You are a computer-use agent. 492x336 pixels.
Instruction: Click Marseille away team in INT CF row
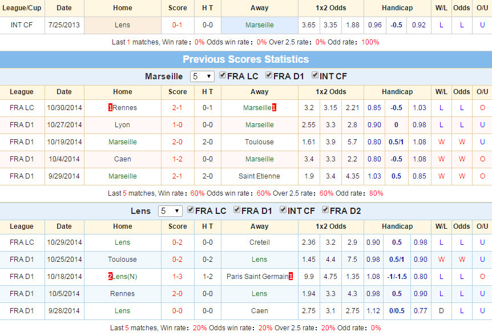[x=260, y=25]
